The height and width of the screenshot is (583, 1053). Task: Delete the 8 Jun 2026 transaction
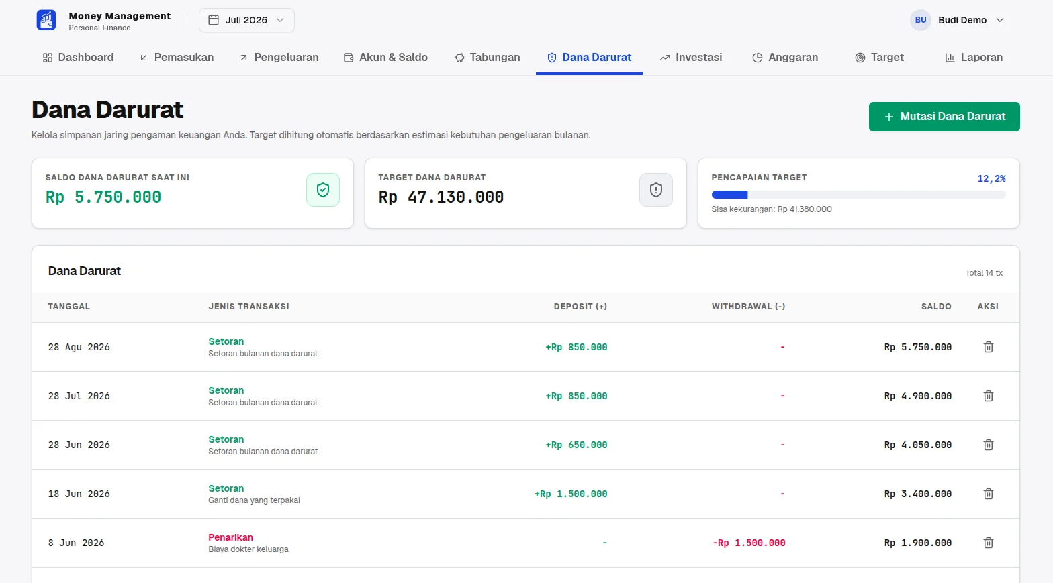(x=989, y=543)
